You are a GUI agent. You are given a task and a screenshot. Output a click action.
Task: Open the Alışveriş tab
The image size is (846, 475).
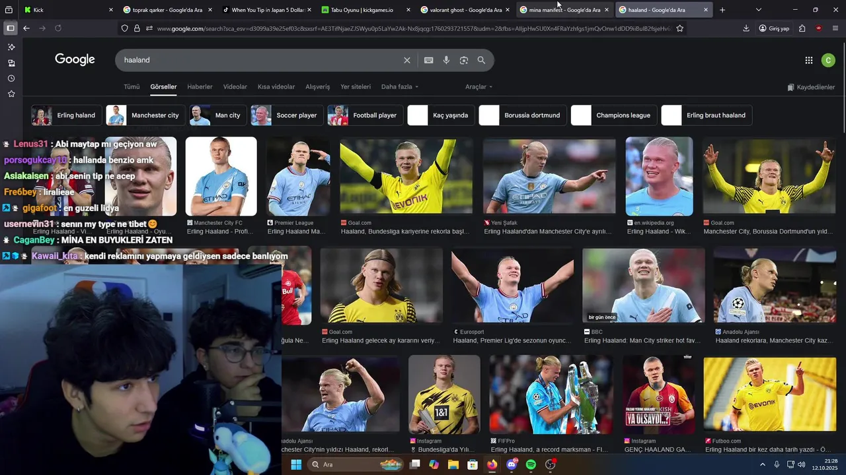click(317, 87)
